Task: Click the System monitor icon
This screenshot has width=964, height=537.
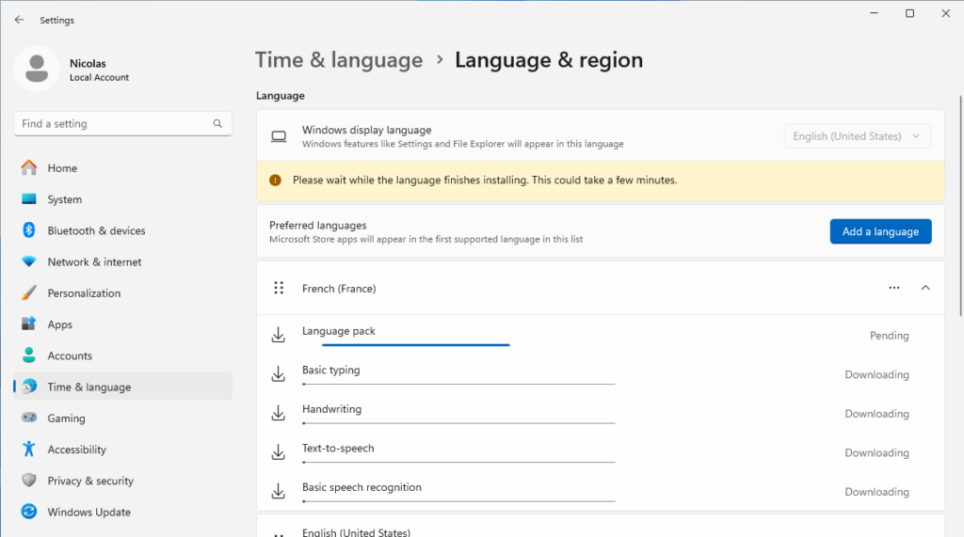Action: tap(29, 199)
